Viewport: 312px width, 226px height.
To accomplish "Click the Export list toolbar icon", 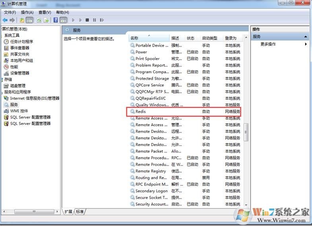I will [47, 20].
